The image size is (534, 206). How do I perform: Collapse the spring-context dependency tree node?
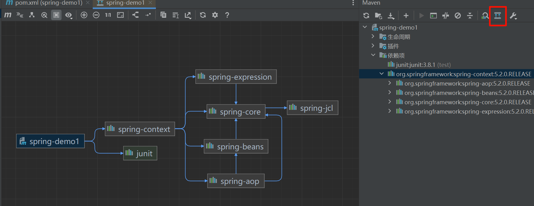point(382,74)
